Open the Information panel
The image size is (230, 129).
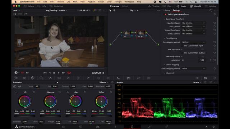(x=214, y=78)
